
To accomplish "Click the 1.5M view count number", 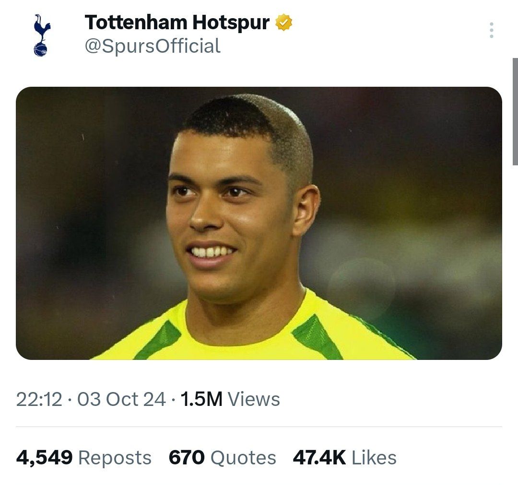I will (201, 399).
